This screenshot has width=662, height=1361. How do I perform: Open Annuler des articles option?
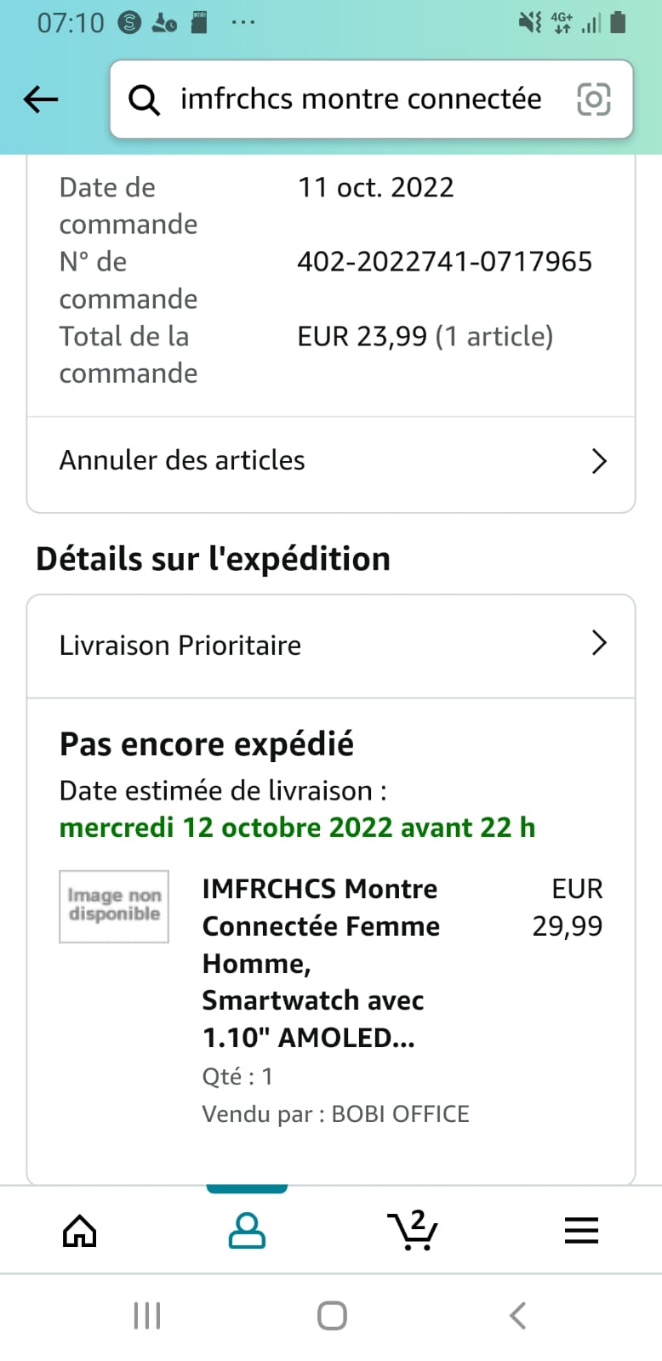(182, 461)
